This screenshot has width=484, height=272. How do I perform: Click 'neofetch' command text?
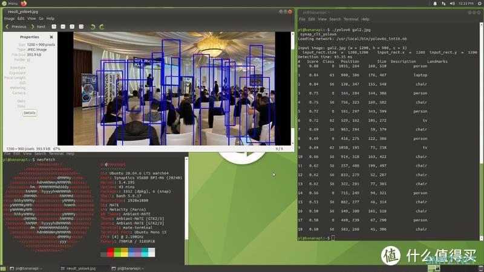(x=46, y=160)
